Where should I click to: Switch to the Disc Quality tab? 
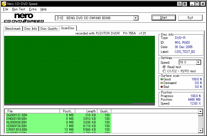click(x=49, y=28)
